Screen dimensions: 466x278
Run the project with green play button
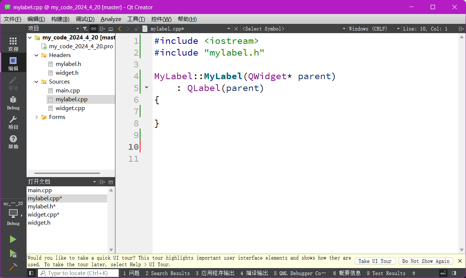coord(13,240)
